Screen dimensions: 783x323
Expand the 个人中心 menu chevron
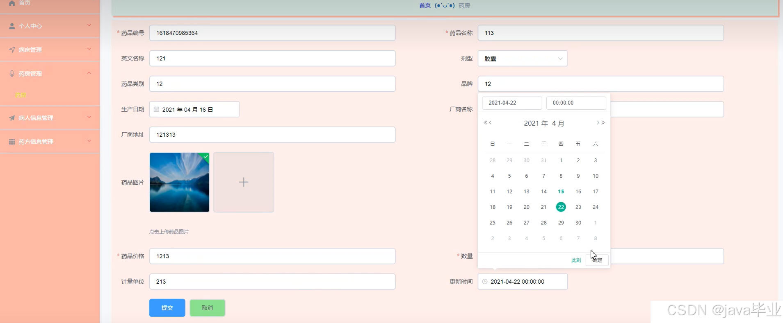coord(89,25)
